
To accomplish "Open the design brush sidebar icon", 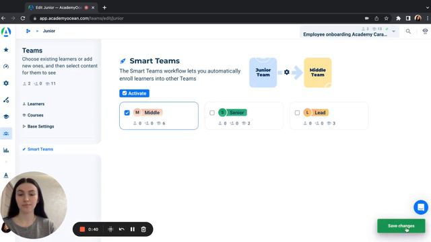I will tap(6, 100).
